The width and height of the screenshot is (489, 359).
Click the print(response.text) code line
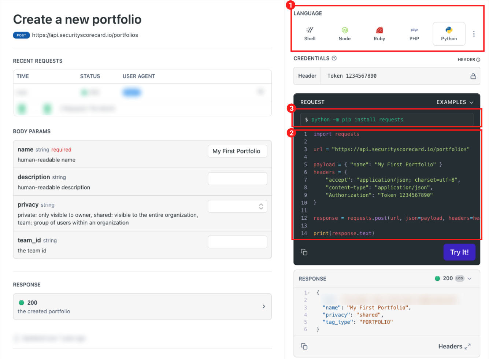pos(344,233)
